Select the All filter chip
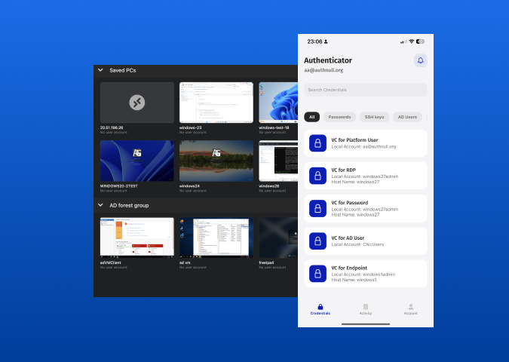 pos(312,117)
